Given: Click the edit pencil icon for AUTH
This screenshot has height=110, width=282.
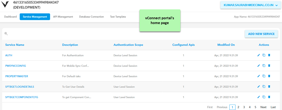Looking at the screenshot, I should coord(259,55).
